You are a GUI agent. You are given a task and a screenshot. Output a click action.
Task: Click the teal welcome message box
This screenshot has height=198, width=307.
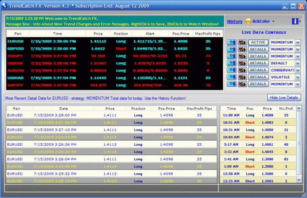tap(114, 21)
